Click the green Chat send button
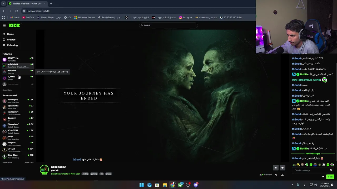This screenshot has width=337, height=189. click(x=330, y=177)
